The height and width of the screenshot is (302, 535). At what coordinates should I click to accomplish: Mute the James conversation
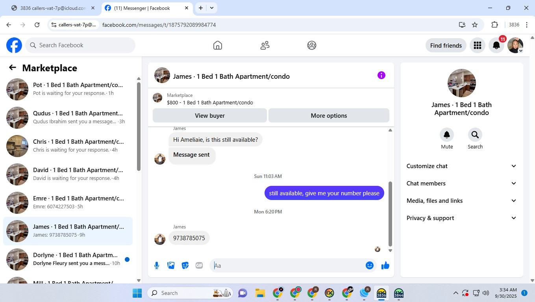(447, 135)
